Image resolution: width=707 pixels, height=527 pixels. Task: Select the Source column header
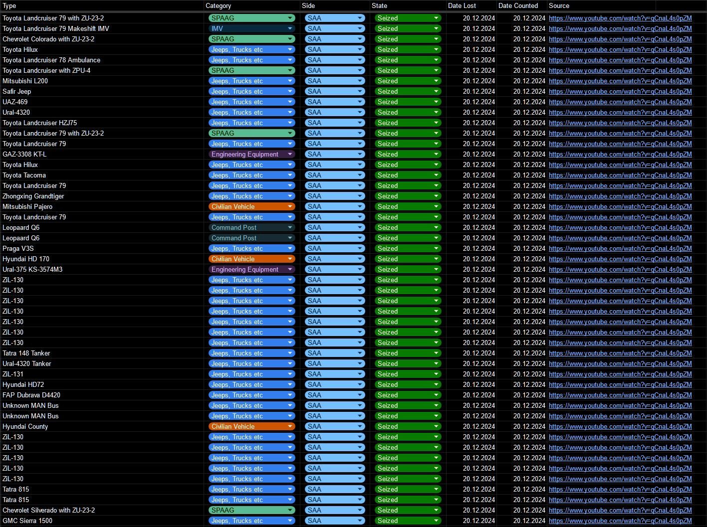pos(601,5)
